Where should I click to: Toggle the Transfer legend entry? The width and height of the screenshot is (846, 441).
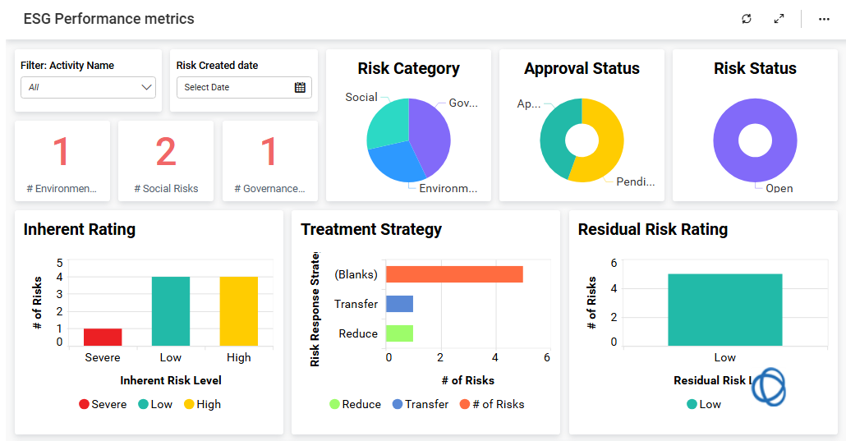420,404
